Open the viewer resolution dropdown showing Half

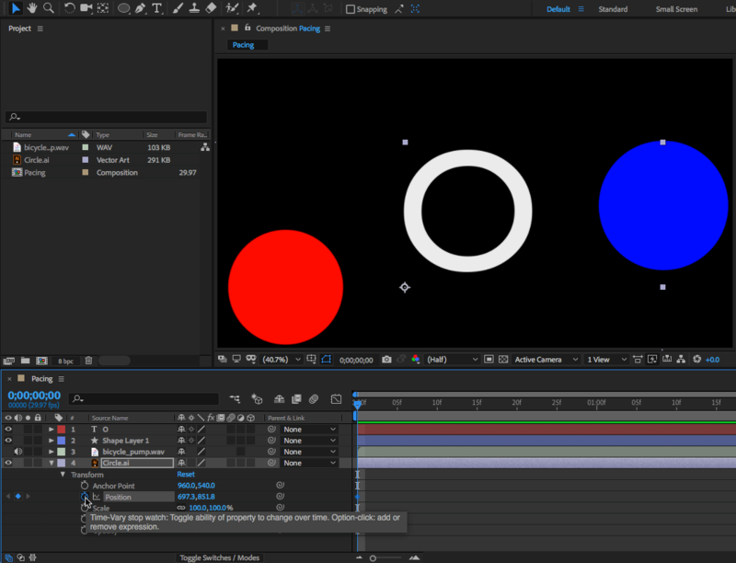453,360
